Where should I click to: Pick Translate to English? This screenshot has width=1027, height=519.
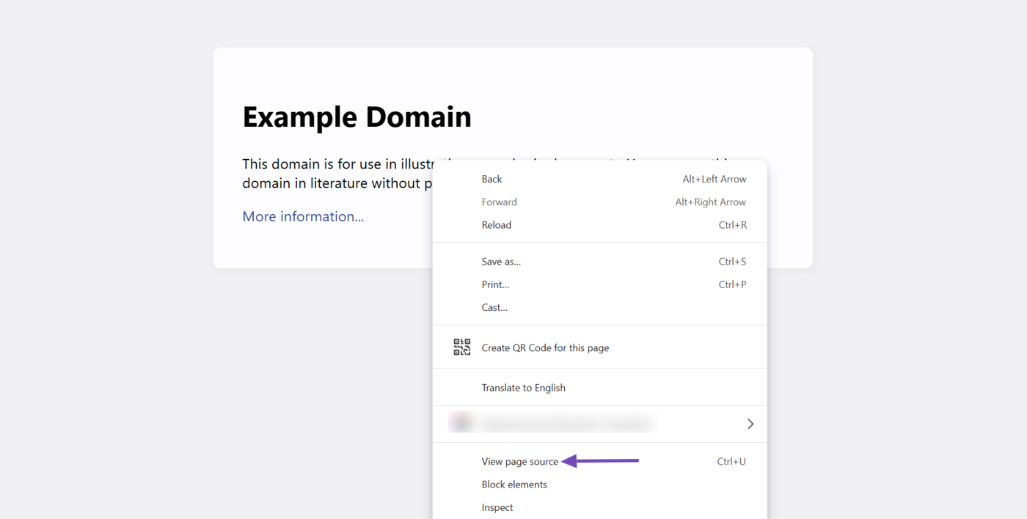tap(523, 388)
